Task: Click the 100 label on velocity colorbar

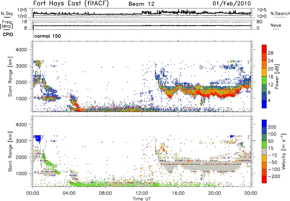Action: [272, 134]
